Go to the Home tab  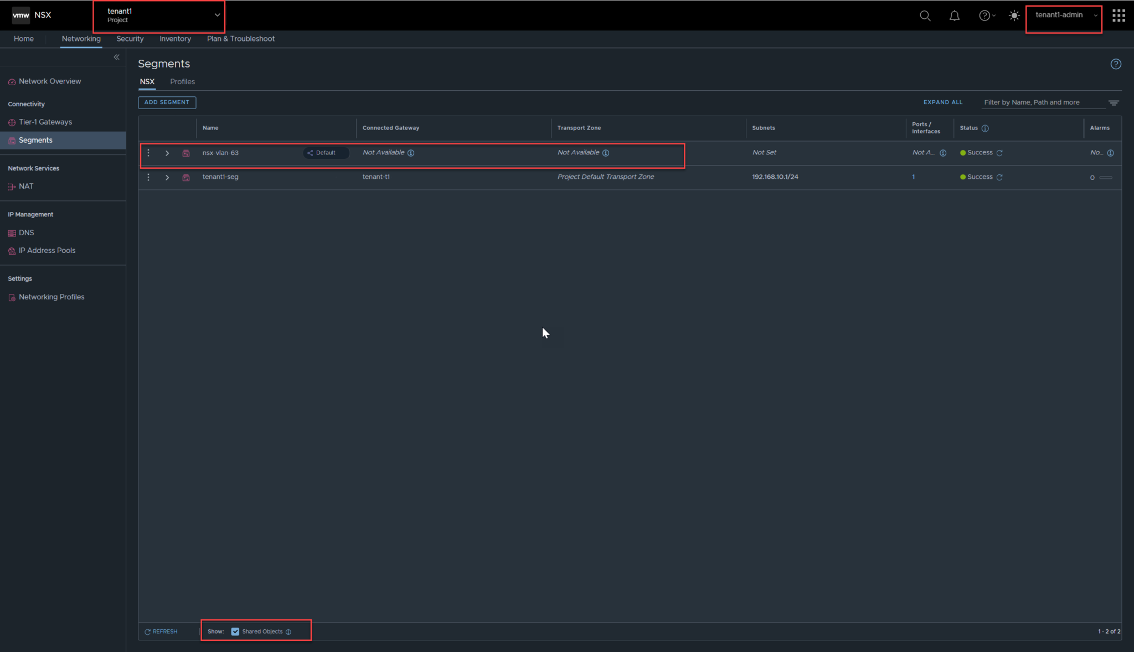[24, 39]
